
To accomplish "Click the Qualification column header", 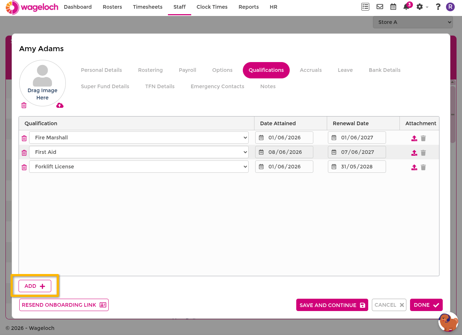I will (x=136, y=123).
